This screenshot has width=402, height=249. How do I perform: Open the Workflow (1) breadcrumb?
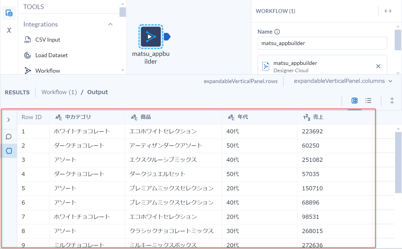[59, 92]
